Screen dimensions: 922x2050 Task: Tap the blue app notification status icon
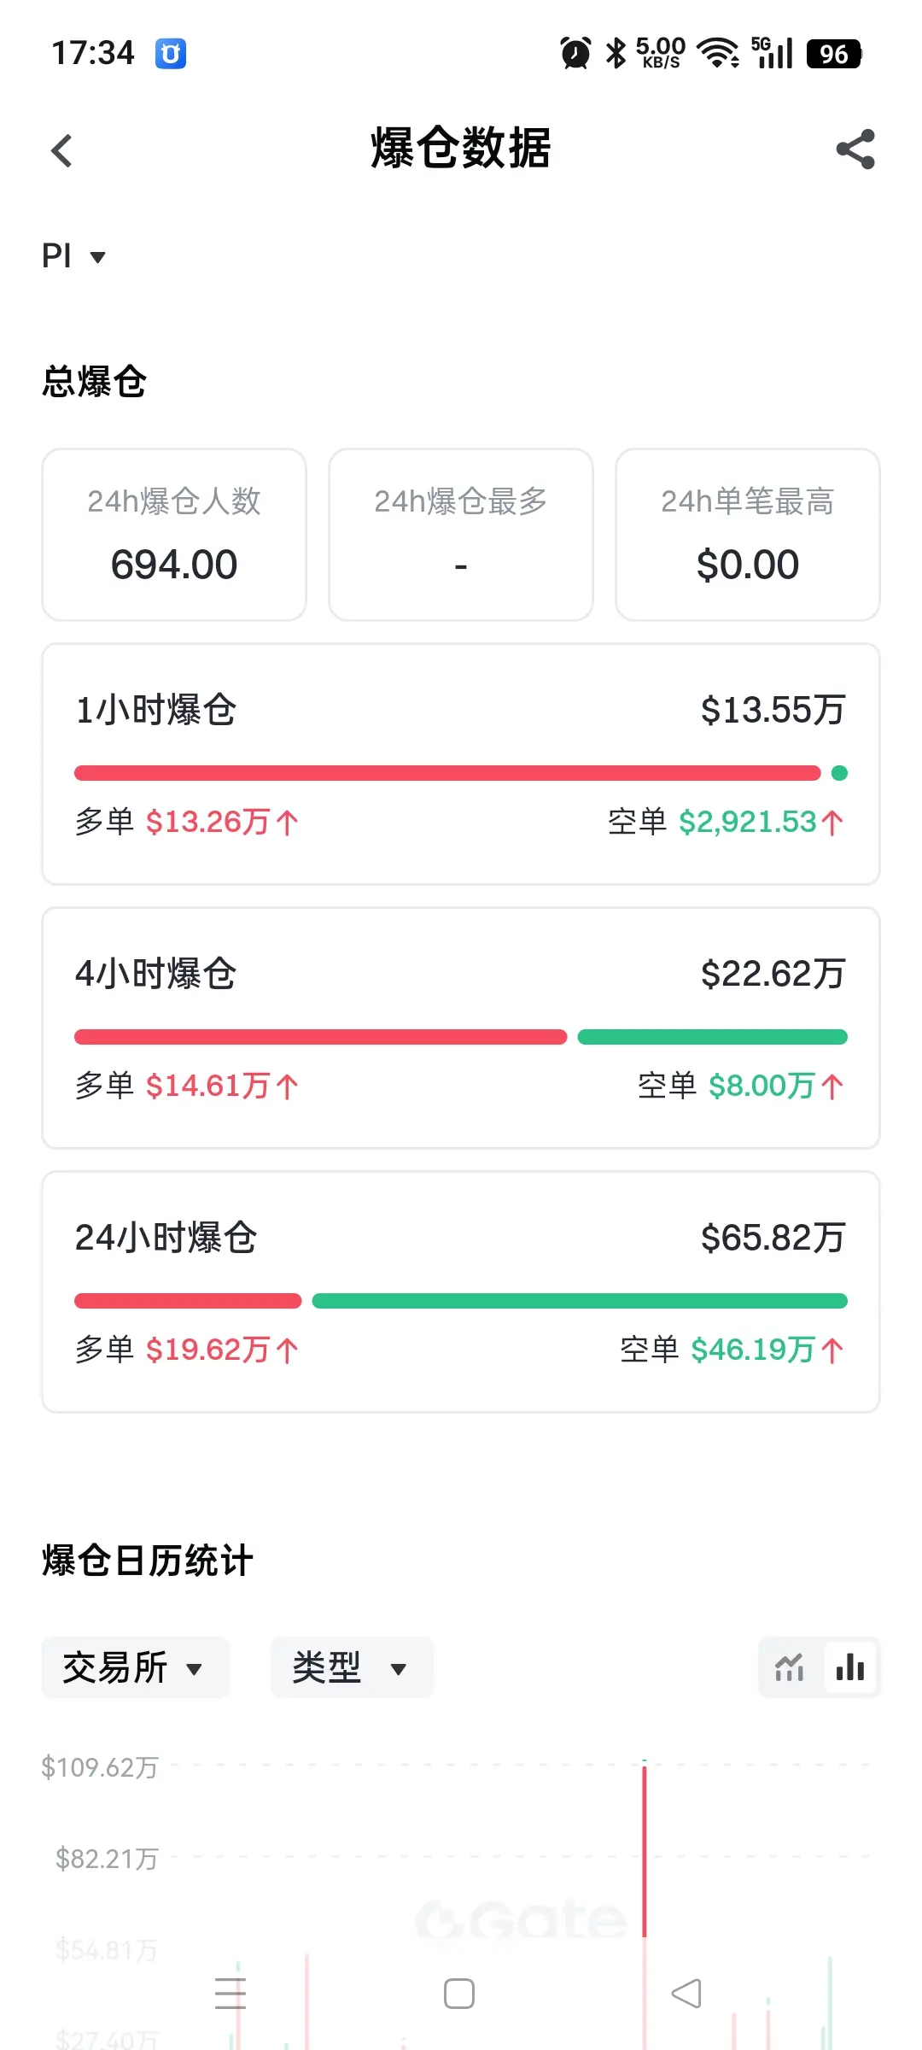[x=171, y=54]
